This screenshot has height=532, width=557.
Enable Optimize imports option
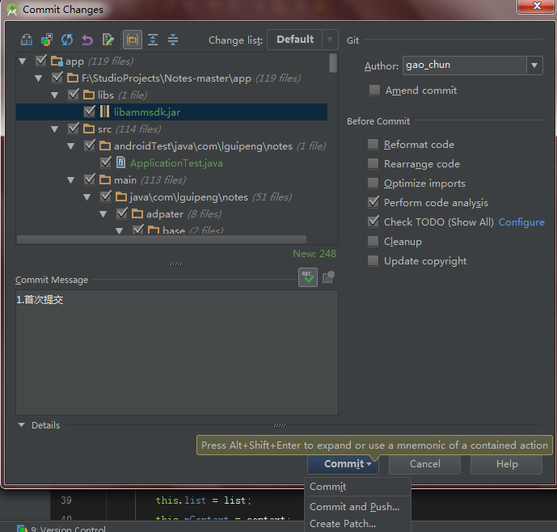[x=373, y=183]
